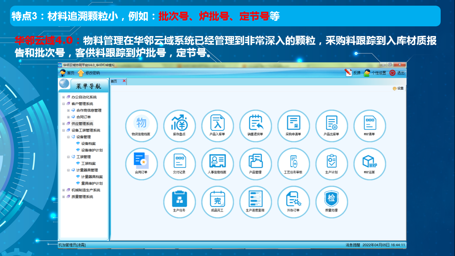455x256 pixels.
Task: Open 计量器具档案 from the tree
Action: coord(92,177)
